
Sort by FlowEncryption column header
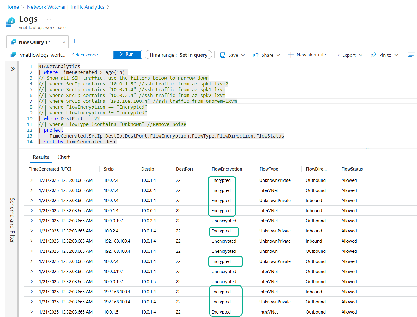tap(227, 169)
